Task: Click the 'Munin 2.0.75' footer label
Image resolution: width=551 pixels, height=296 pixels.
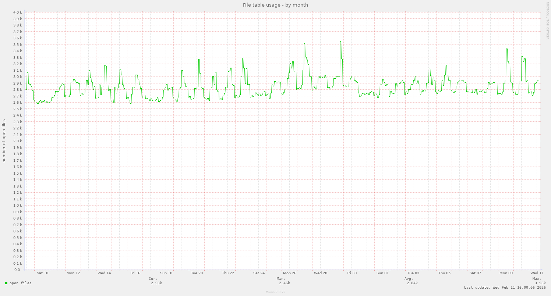Action: coord(275,292)
